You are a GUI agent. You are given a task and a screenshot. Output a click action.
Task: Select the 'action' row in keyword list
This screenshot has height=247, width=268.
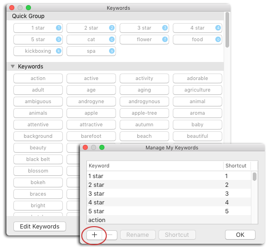pyautogui.click(x=169, y=220)
